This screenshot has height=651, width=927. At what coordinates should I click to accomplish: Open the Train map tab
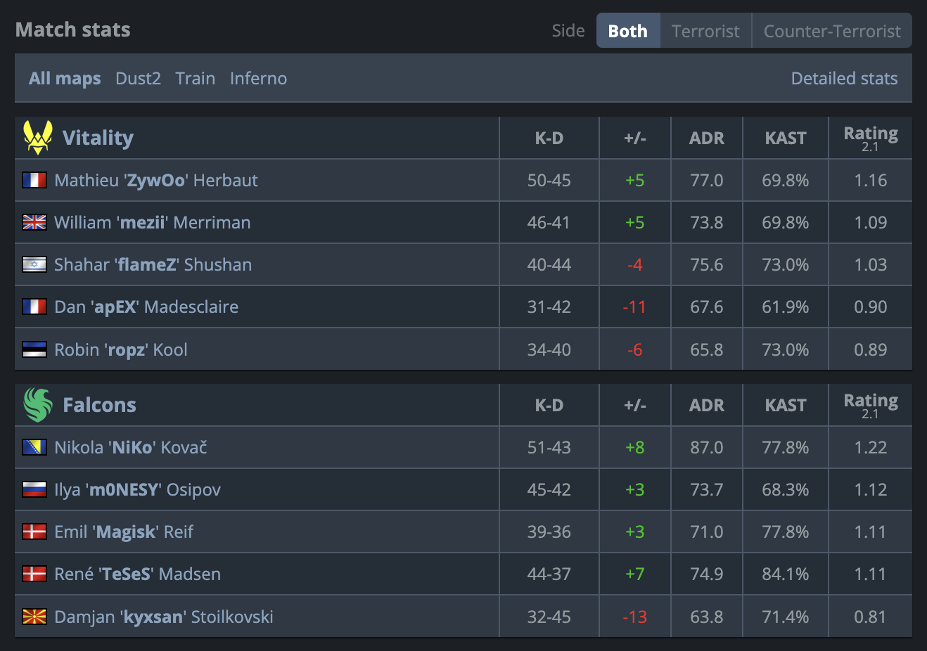click(196, 78)
